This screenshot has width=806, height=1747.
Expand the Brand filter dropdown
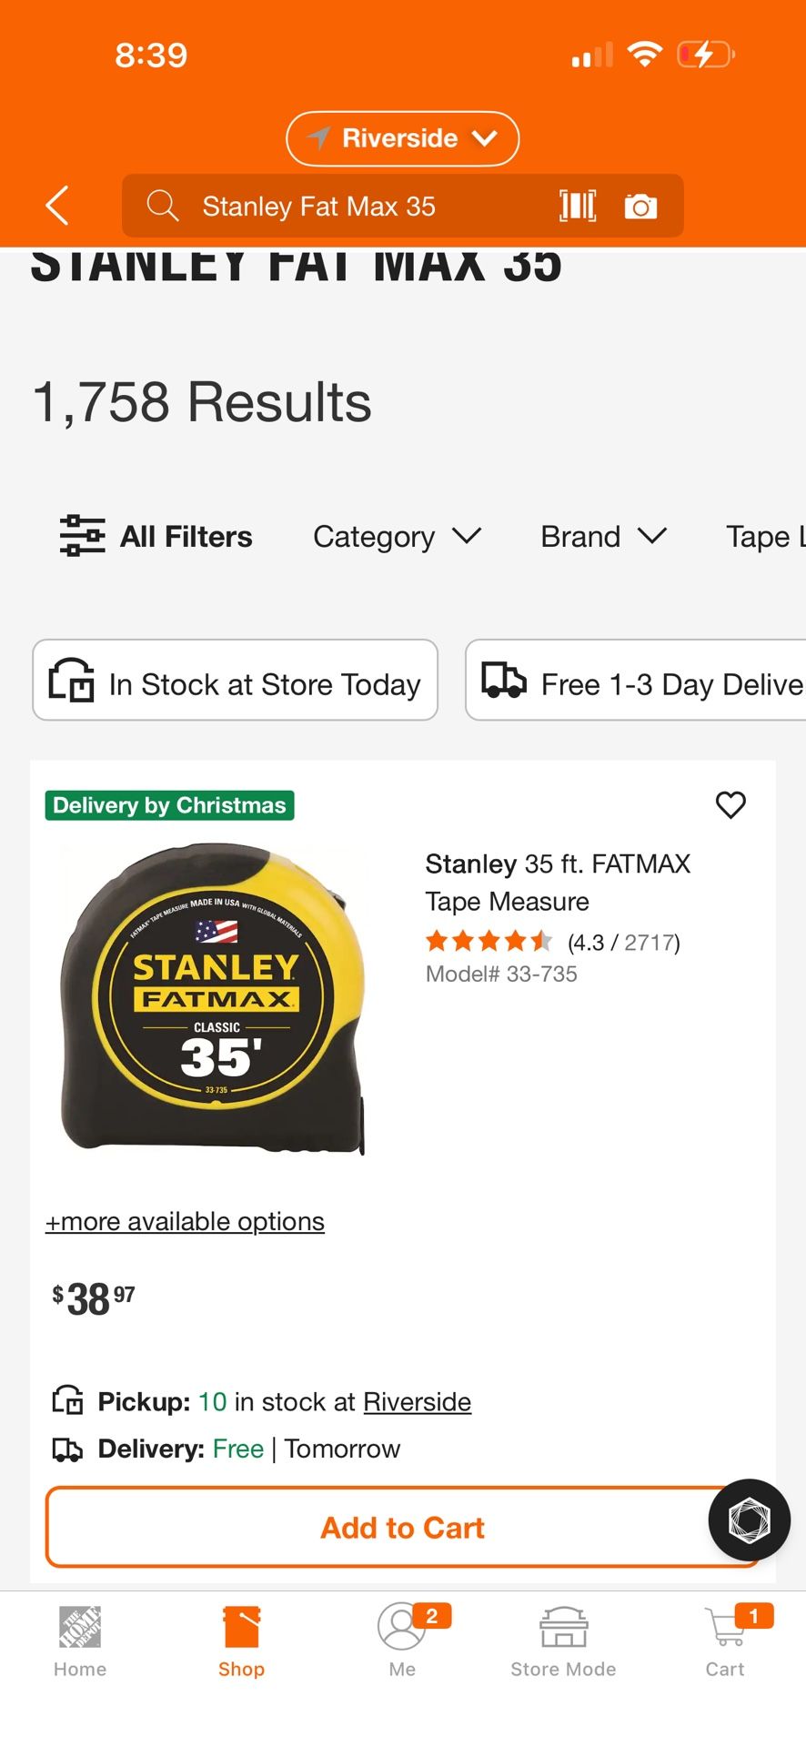(603, 536)
